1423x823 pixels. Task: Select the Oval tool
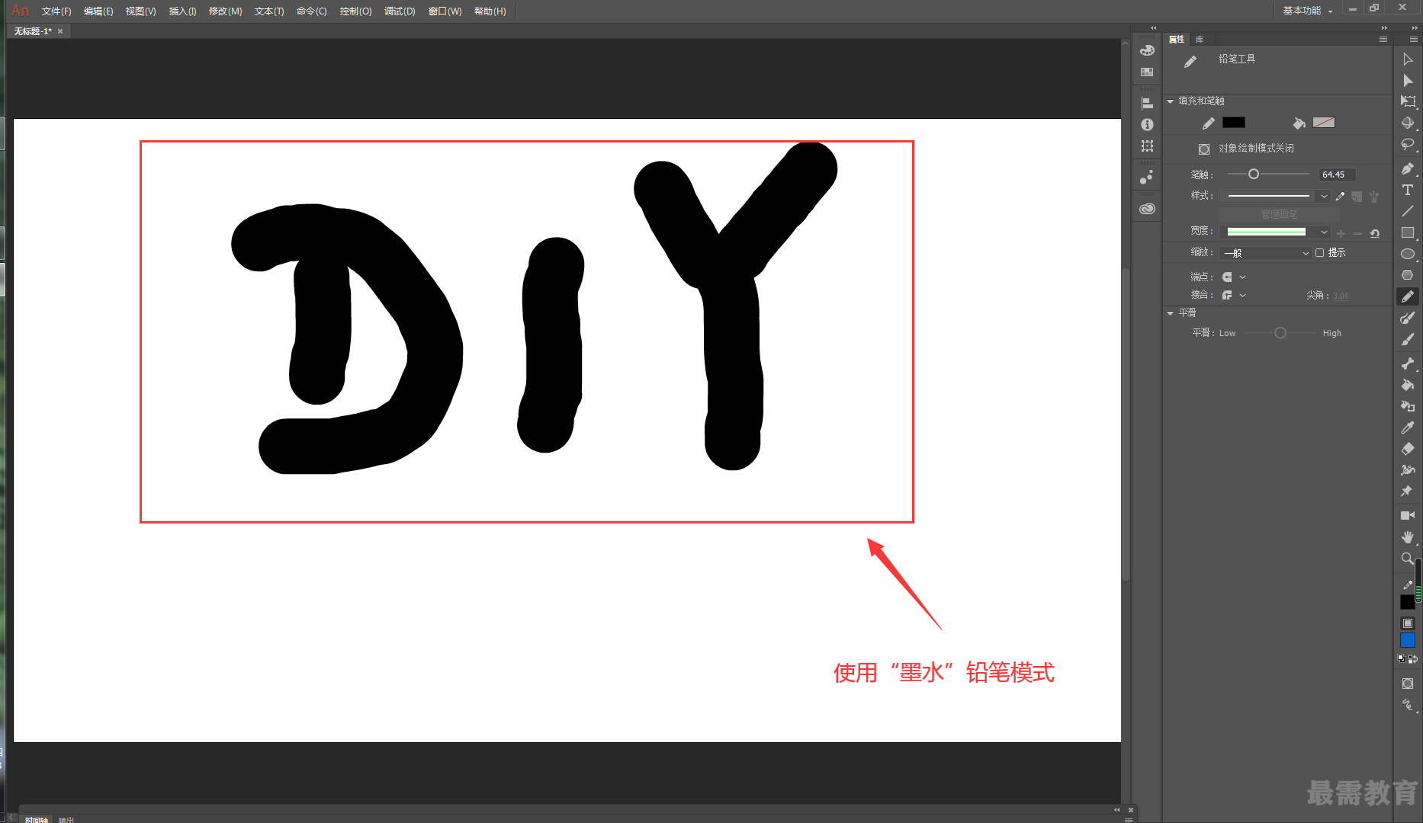[x=1408, y=254]
